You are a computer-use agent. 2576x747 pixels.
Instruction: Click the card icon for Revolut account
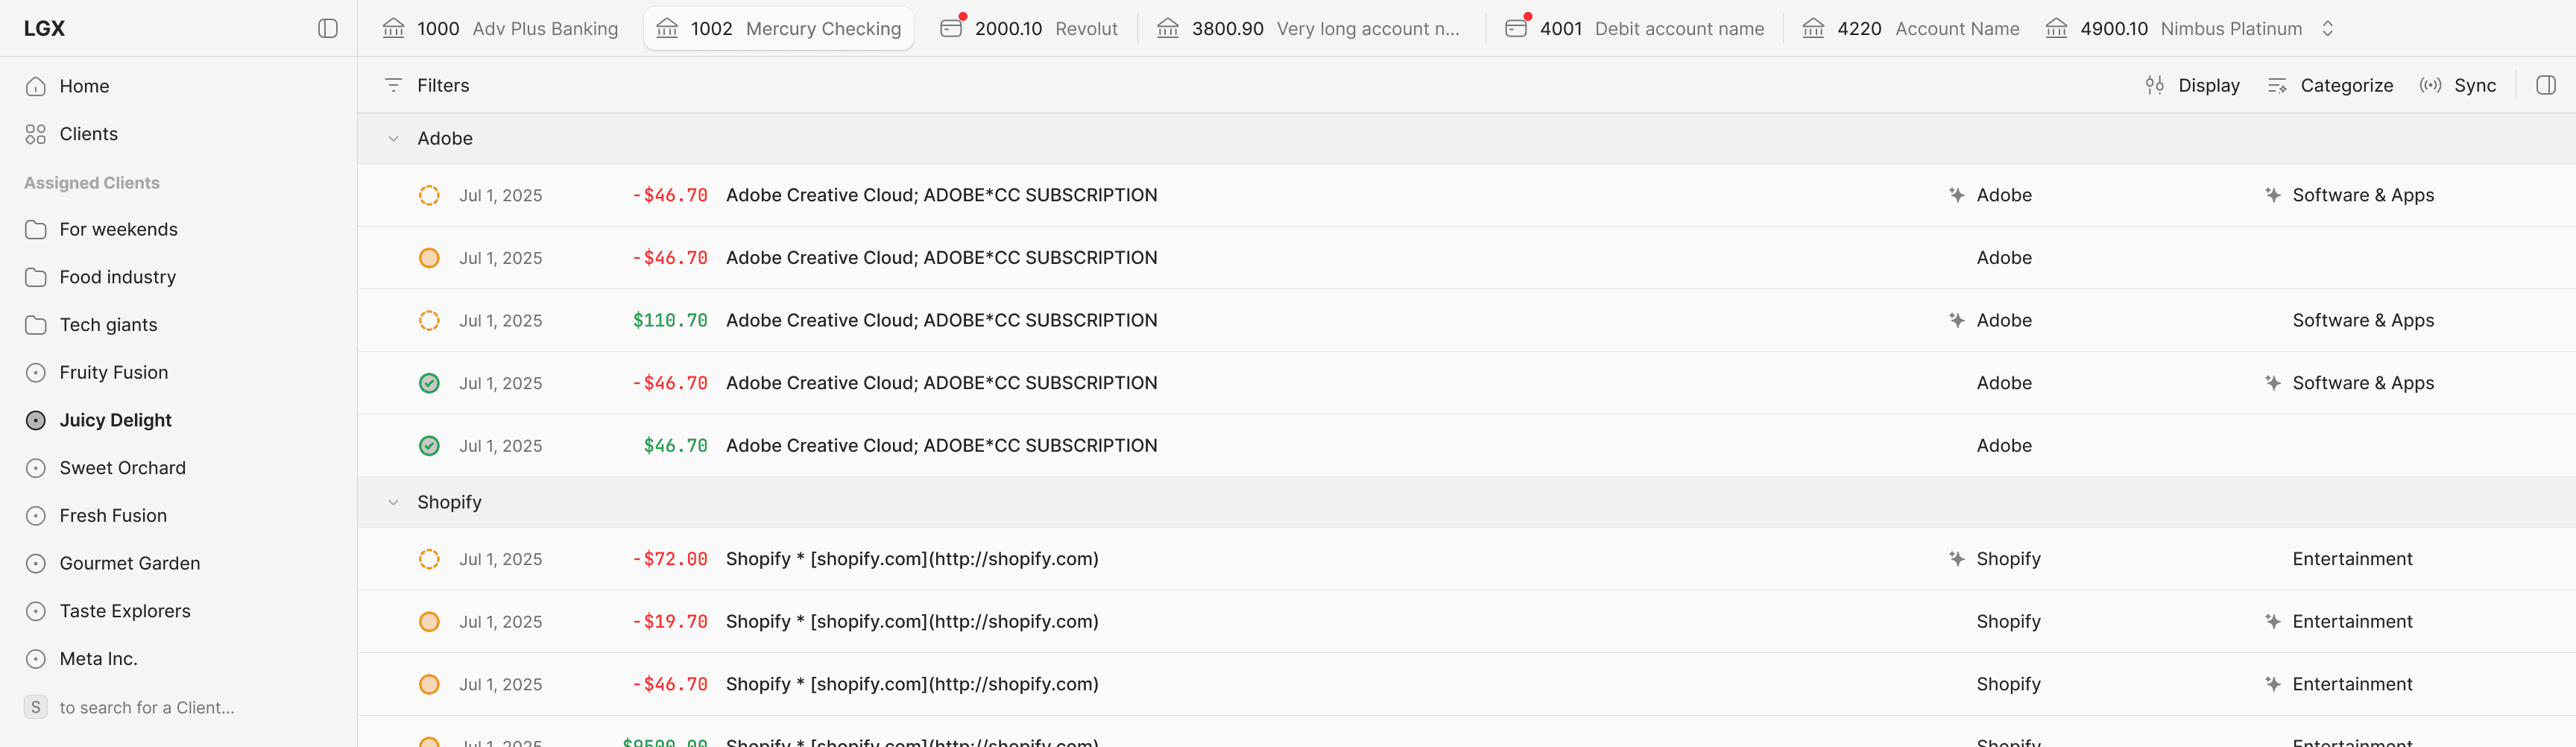click(951, 28)
